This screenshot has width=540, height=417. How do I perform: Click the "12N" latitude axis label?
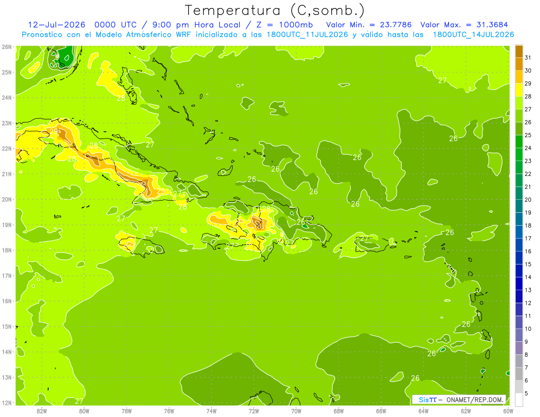(7, 403)
